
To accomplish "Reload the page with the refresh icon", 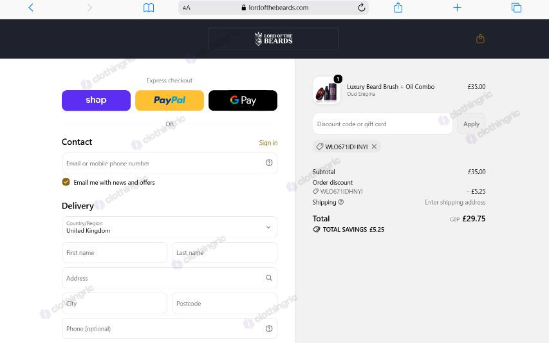I will (x=361, y=7).
